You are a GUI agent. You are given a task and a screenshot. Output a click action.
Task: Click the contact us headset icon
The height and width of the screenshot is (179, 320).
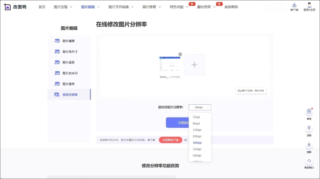(x=309, y=161)
